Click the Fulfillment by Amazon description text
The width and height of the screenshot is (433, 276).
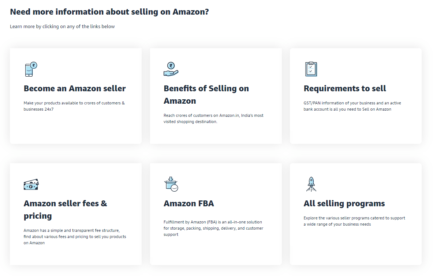[213, 228]
